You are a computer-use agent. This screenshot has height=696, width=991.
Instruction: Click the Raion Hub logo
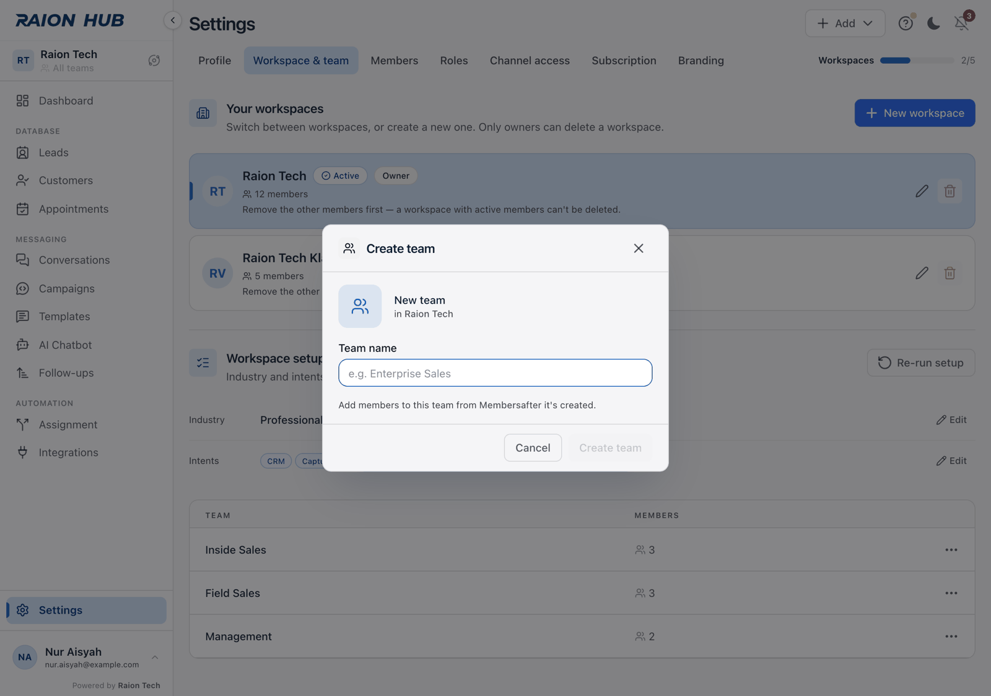(70, 20)
